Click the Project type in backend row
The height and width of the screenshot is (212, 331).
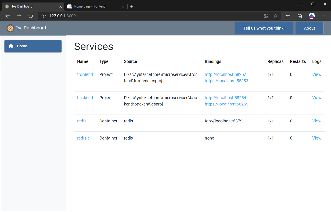point(106,98)
